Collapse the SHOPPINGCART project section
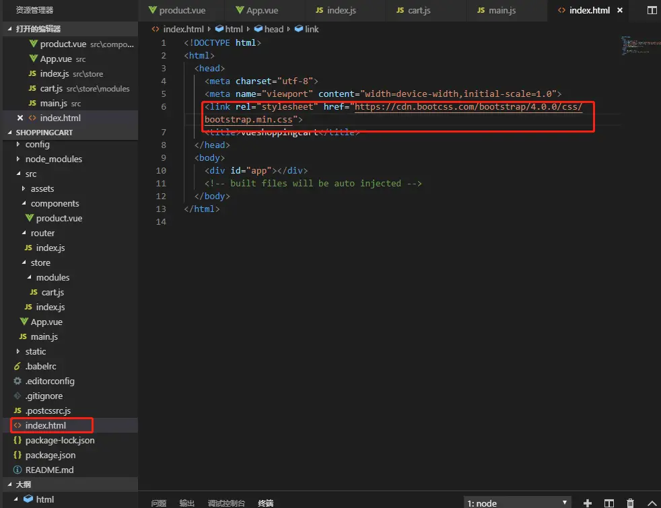This screenshot has width=661, height=508. 70,133
